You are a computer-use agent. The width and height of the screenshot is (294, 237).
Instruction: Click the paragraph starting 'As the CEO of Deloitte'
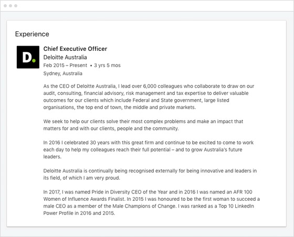(149, 97)
